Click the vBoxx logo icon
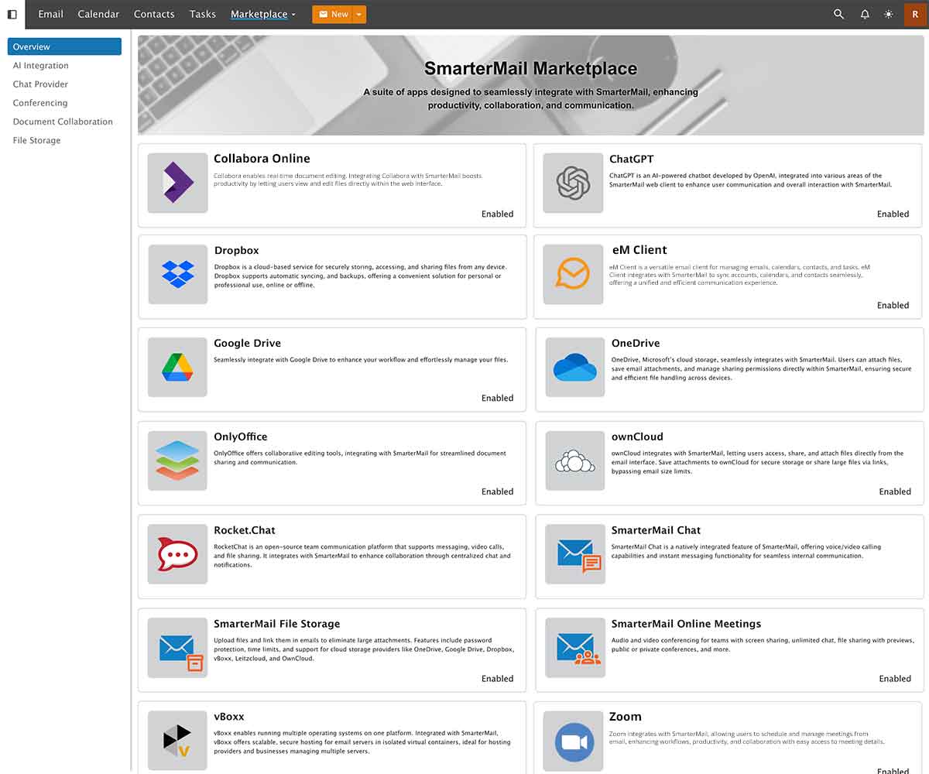 [x=177, y=741]
